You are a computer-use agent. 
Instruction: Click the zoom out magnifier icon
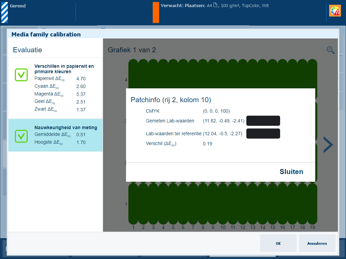(330, 50)
